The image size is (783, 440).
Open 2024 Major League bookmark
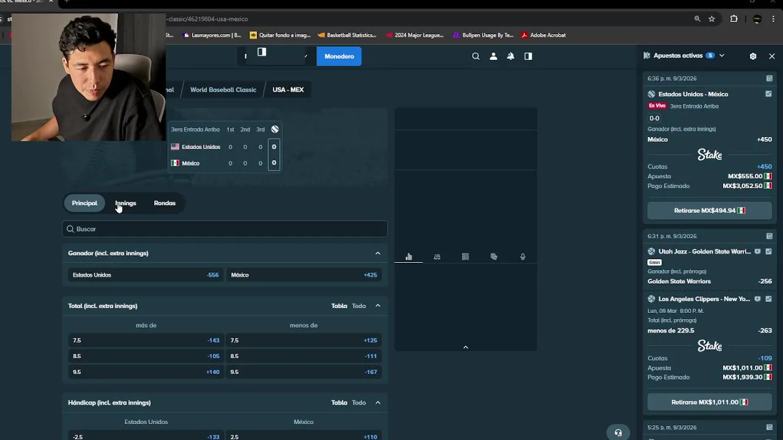(x=415, y=35)
